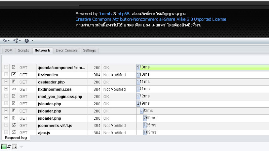This screenshot has width=269, height=151.
Task: Switch to the Scripts tab
Action: point(24,50)
